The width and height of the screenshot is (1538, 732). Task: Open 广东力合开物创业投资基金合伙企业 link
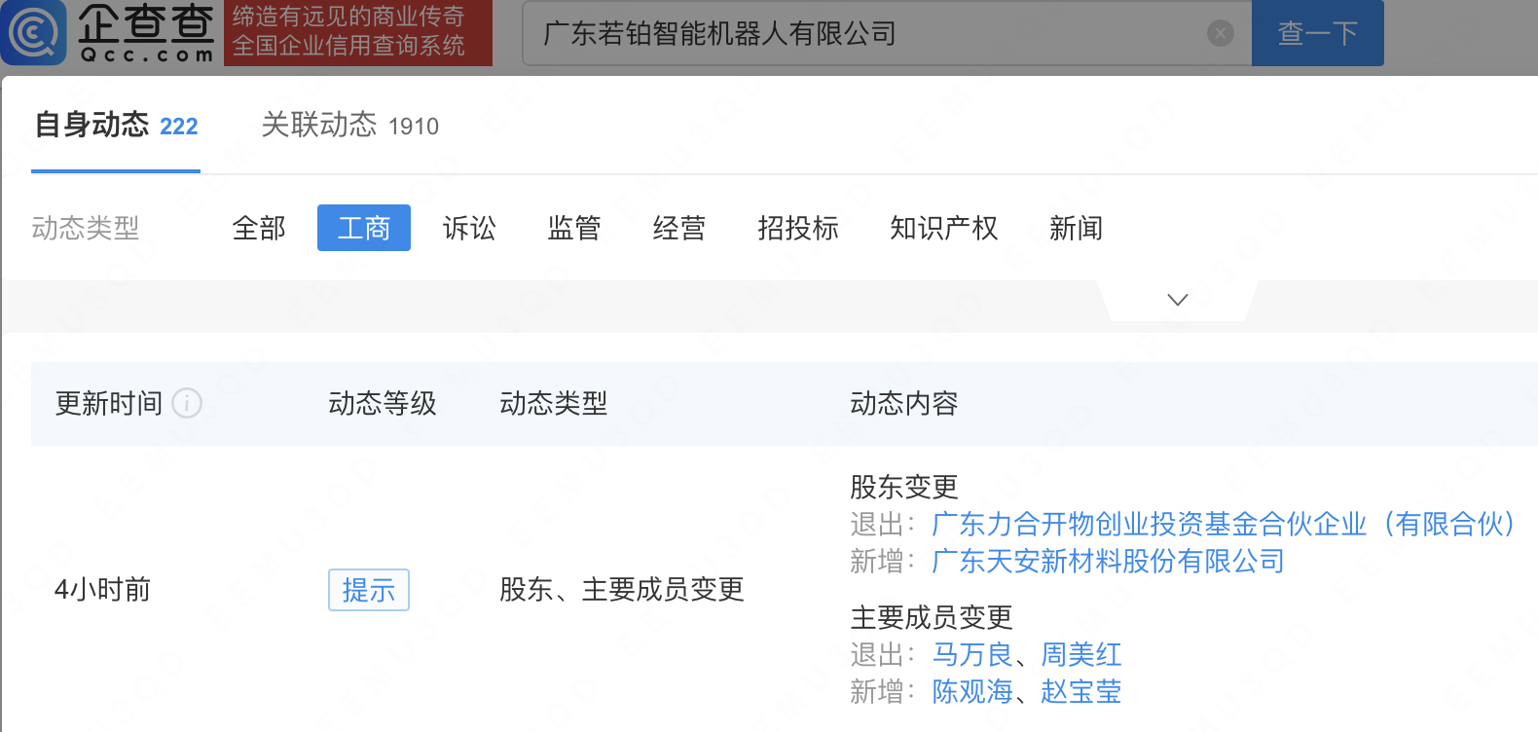click(x=1224, y=524)
